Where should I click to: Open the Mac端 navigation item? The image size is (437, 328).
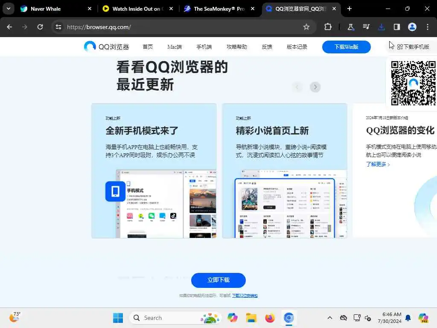[x=175, y=47]
